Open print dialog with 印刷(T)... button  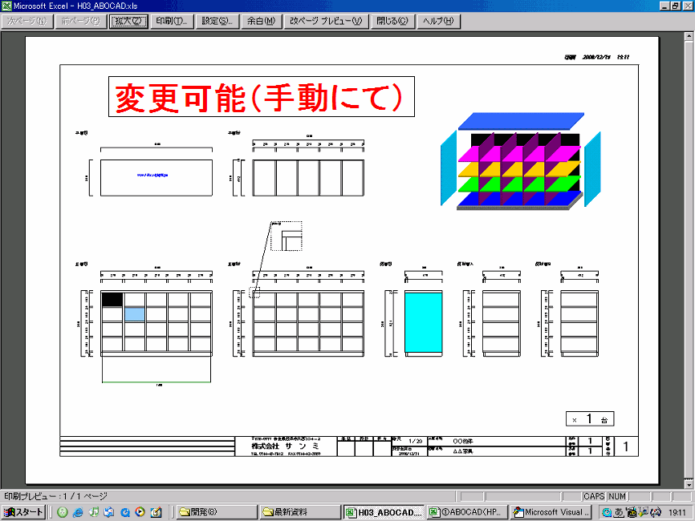[172, 21]
